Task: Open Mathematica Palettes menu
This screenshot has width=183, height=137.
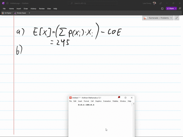Action: point(116,101)
